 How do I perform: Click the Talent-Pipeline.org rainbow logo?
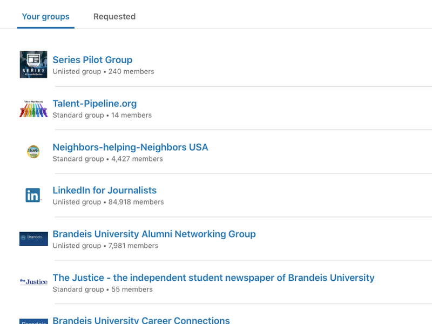click(x=33, y=109)
